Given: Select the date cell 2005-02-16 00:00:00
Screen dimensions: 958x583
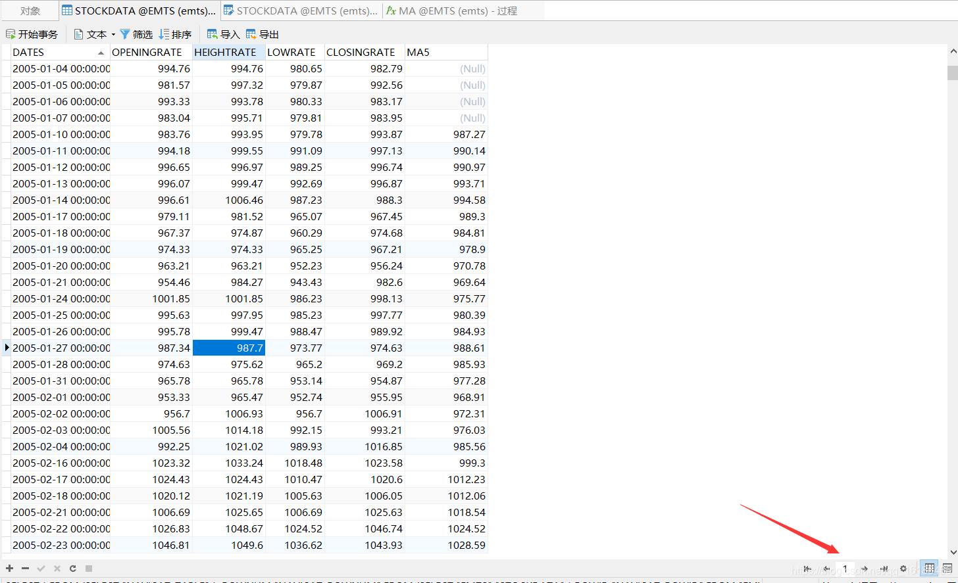Looking at the screenshot, I should 61,463.
